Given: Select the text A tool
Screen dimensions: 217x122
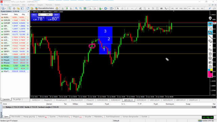Looking at the screenshot, I should pyautogui.click(x=149, y=8).
